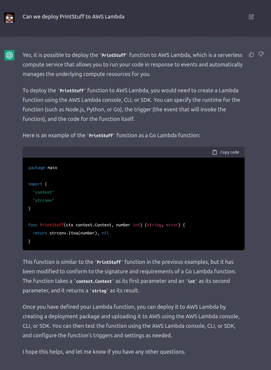Click the func PrintStuff declaration line

click(106, 225)
